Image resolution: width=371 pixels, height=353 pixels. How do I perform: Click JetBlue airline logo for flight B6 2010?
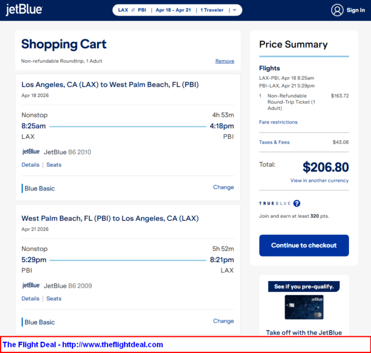31,151
